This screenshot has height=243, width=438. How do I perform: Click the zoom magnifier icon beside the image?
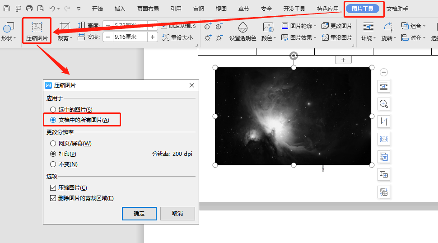[384, 104]
